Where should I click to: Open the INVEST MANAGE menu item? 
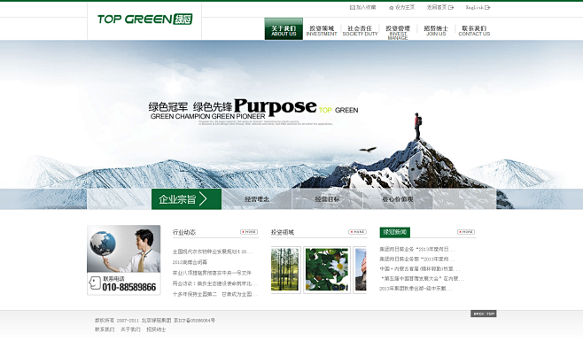point(398,33)
